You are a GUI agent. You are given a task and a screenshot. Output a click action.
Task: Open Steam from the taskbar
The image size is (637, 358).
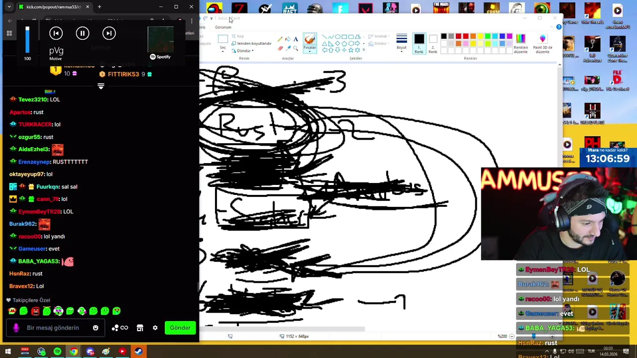(x=138, y=352)
